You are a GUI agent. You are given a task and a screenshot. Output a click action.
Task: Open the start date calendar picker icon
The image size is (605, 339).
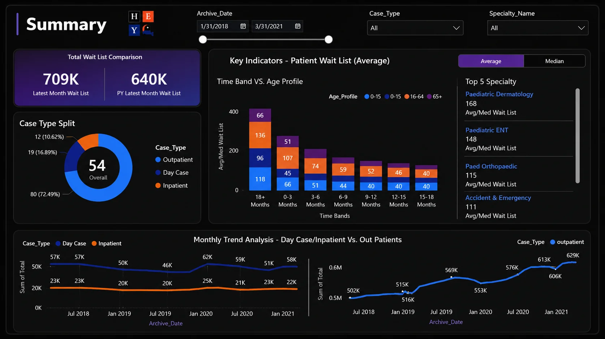click(243, 26)
